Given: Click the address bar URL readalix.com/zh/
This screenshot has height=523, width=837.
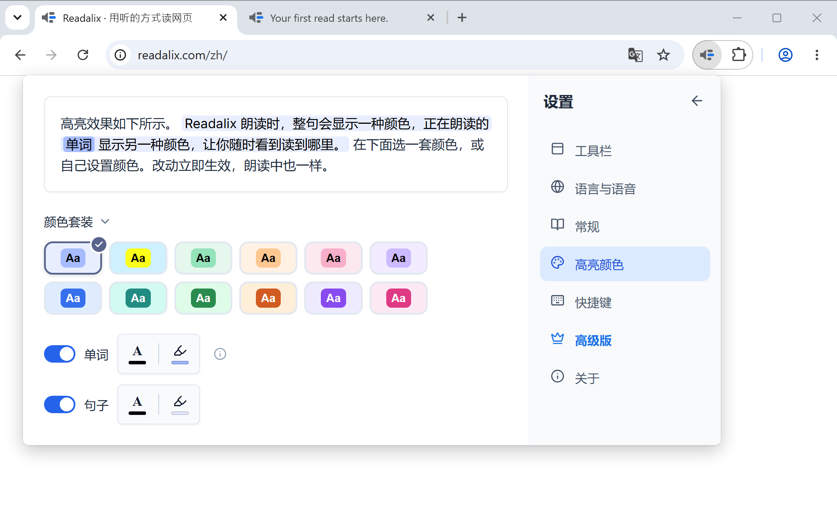Looking at the screenshot, I should pyautogui.click(x=182, y=55).
